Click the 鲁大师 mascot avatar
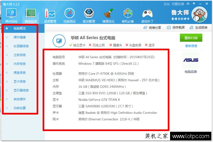213x142 pixels. point(199,15)
